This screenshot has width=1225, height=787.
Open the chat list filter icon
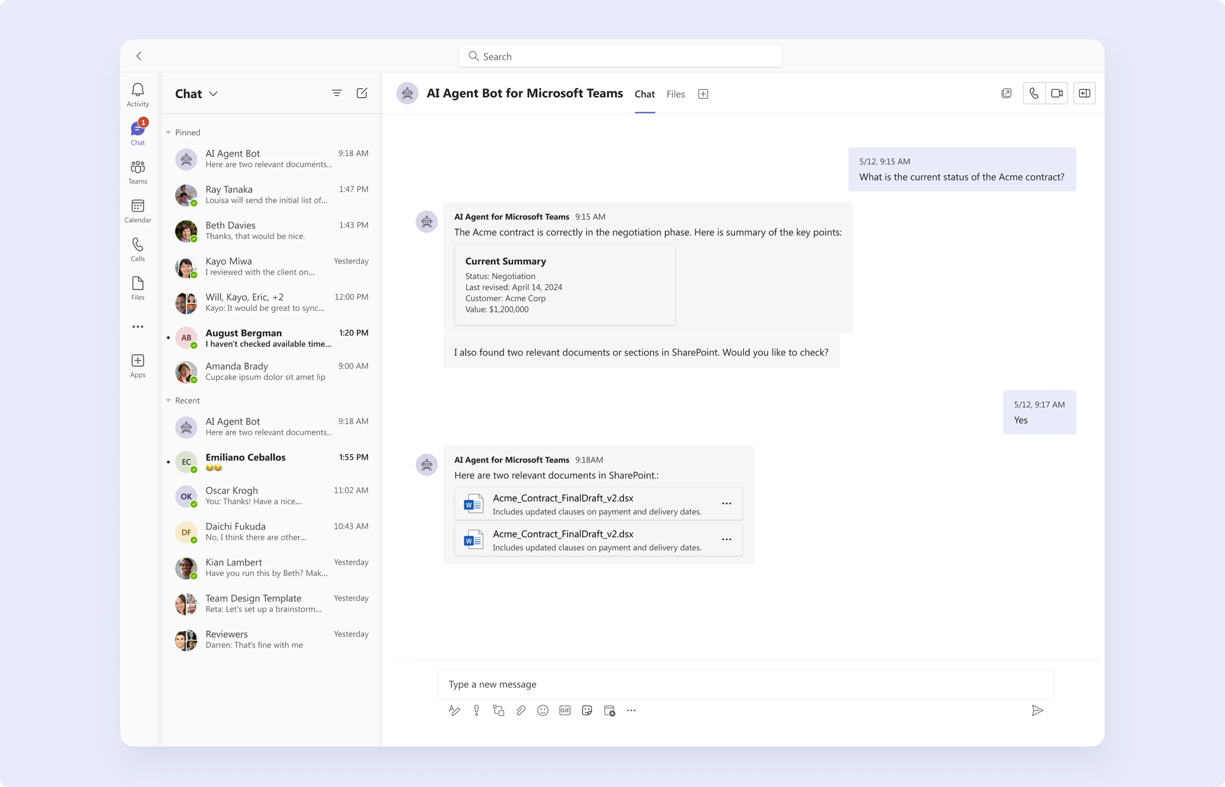coord(337,93)
